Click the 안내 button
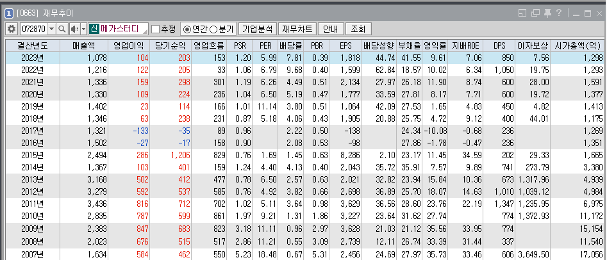This screenshot has width=607, height=260. (x=331, y=29)
